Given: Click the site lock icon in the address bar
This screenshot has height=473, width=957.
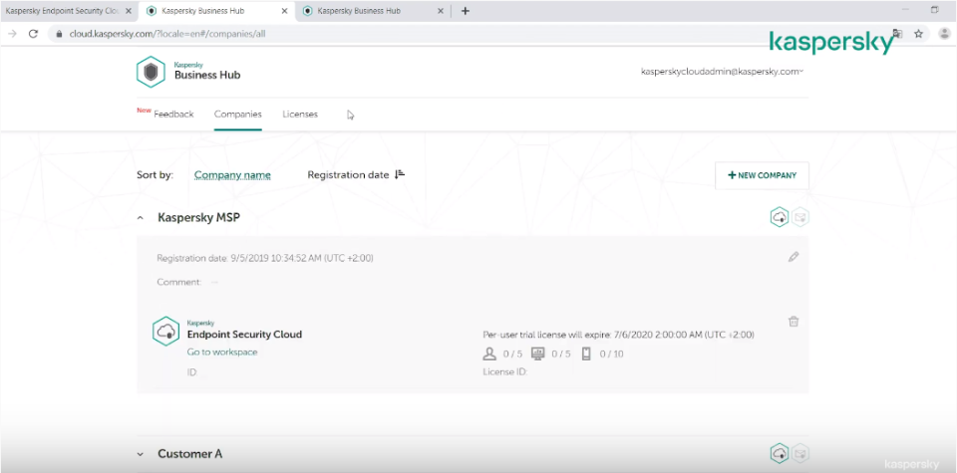Looking at the screenshot, I should coord(59,34).
